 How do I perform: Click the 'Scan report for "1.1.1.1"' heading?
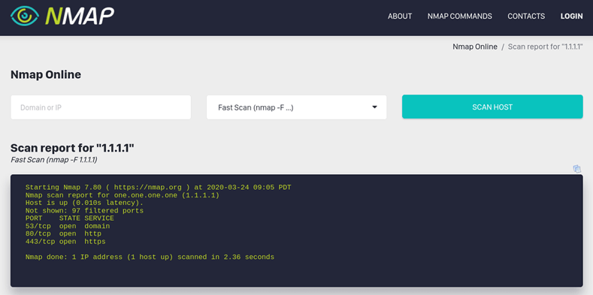pyautogui.click(x=72, y=148)
